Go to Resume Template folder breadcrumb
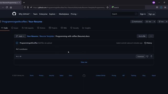 [x=47, y=36]
